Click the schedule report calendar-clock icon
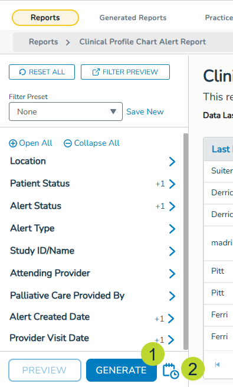 (170, 370)
